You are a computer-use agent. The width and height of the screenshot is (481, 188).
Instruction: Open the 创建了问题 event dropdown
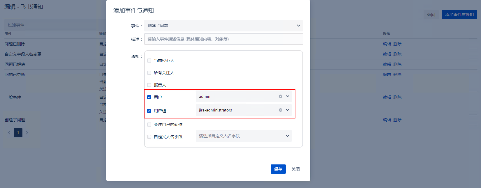tap(223, 26)
